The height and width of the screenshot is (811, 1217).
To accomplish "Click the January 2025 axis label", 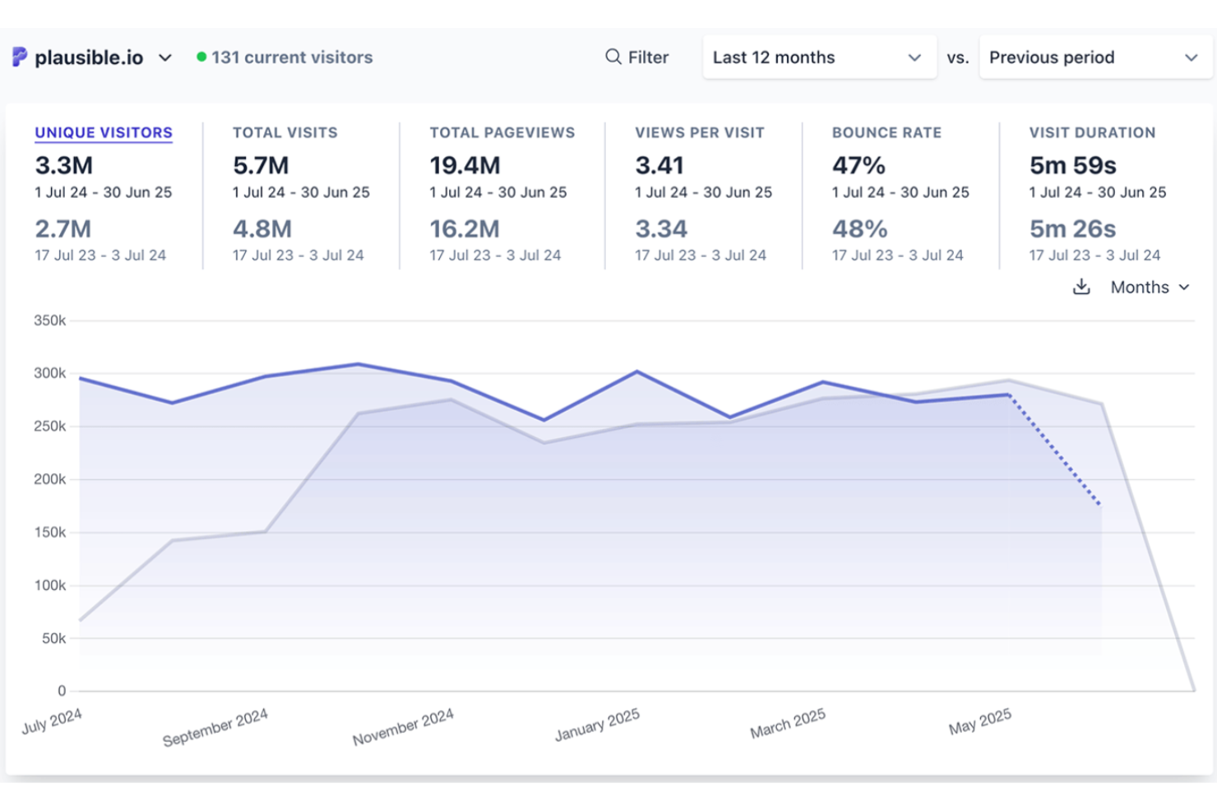I will click(x=597, y=725).
